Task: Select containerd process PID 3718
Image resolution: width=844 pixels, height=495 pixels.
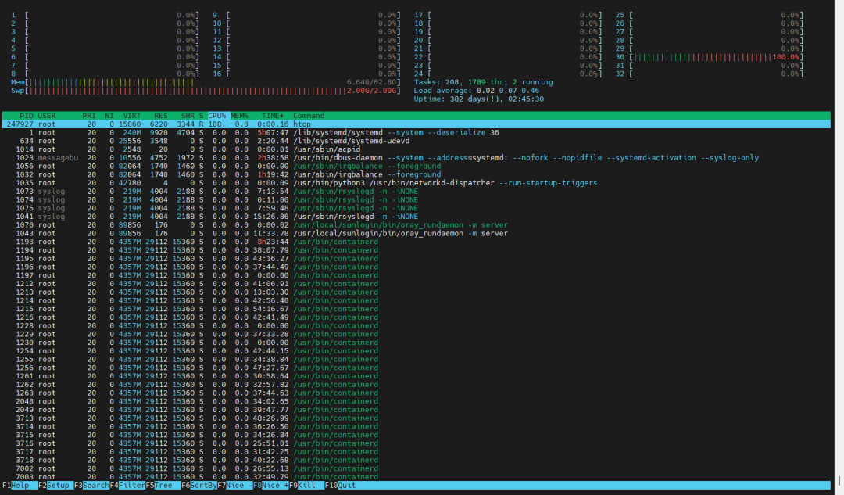Action: point(416,460)
